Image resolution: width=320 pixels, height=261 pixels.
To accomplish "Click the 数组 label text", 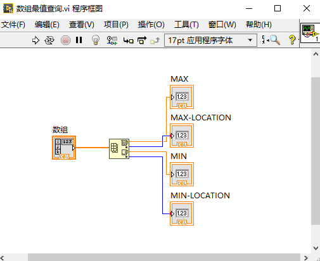I will [60, 129].
